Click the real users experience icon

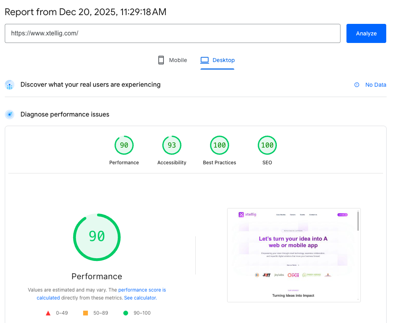[9, 85]
